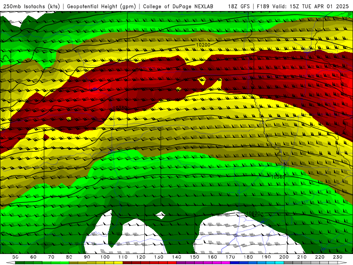Click the 140 value on the legend scale

[176, 257]
